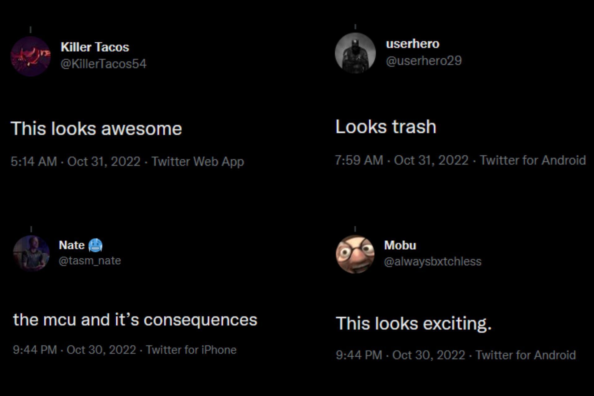The width and height of the screenshot is (594, 396).
Task: Click Nate's profile avatar
Action: tap(31, 253)
